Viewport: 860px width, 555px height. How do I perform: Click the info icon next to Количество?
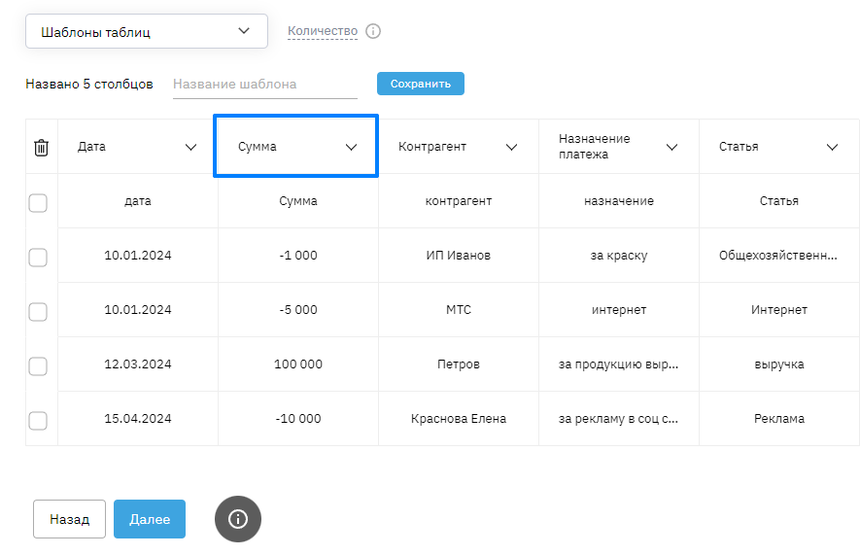pyautogui.click(x=373, y=31)
